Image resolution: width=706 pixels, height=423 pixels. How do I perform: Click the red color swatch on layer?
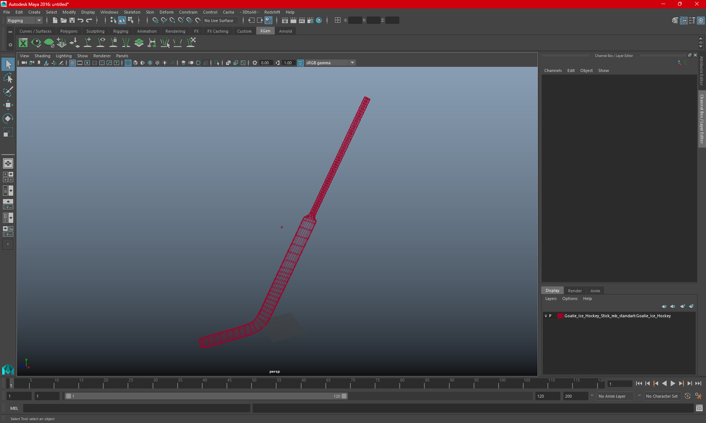(x=561, y=316)
